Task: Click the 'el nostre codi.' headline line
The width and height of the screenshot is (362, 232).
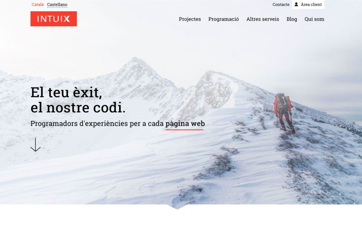Action: (x=78, y=108)
